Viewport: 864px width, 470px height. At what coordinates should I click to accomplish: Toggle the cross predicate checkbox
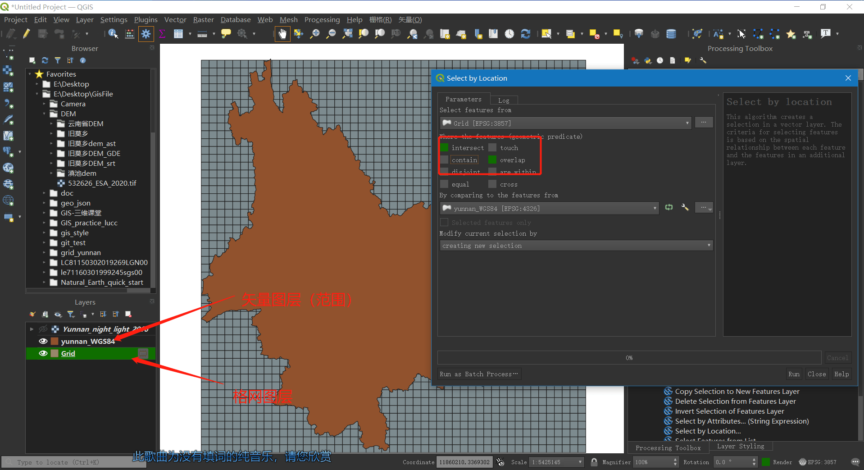point(492,184)
